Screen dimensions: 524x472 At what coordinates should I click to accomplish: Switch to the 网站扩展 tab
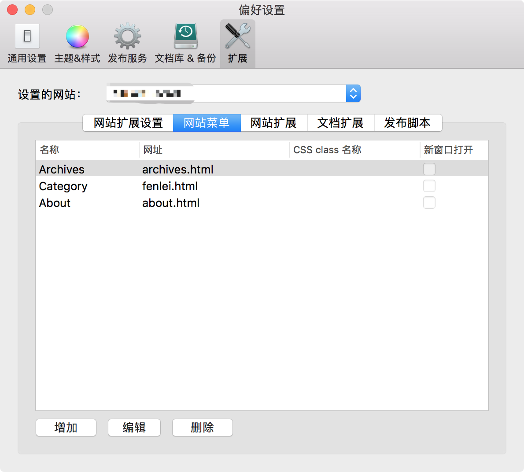(274, 123)
